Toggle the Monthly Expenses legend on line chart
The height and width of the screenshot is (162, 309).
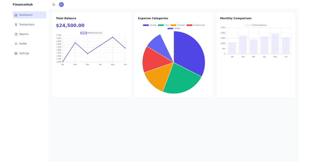pyautogui.click(x=91, y=33)
